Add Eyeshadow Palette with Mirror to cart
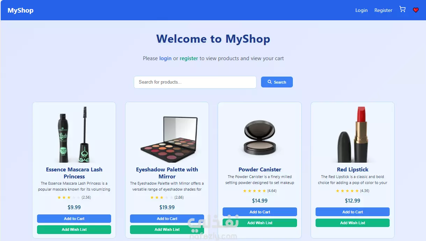This screenshot has height=241, width=426. tap(167, 219)
